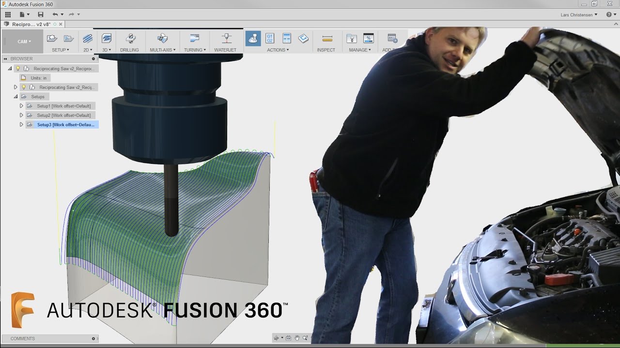Click the Generate Toolpath icon
Screen dimensions: 620x348
[303, 38]
